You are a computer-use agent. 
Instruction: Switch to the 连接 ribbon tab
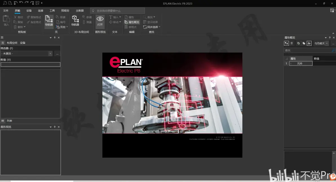click(x=41, y=10)
